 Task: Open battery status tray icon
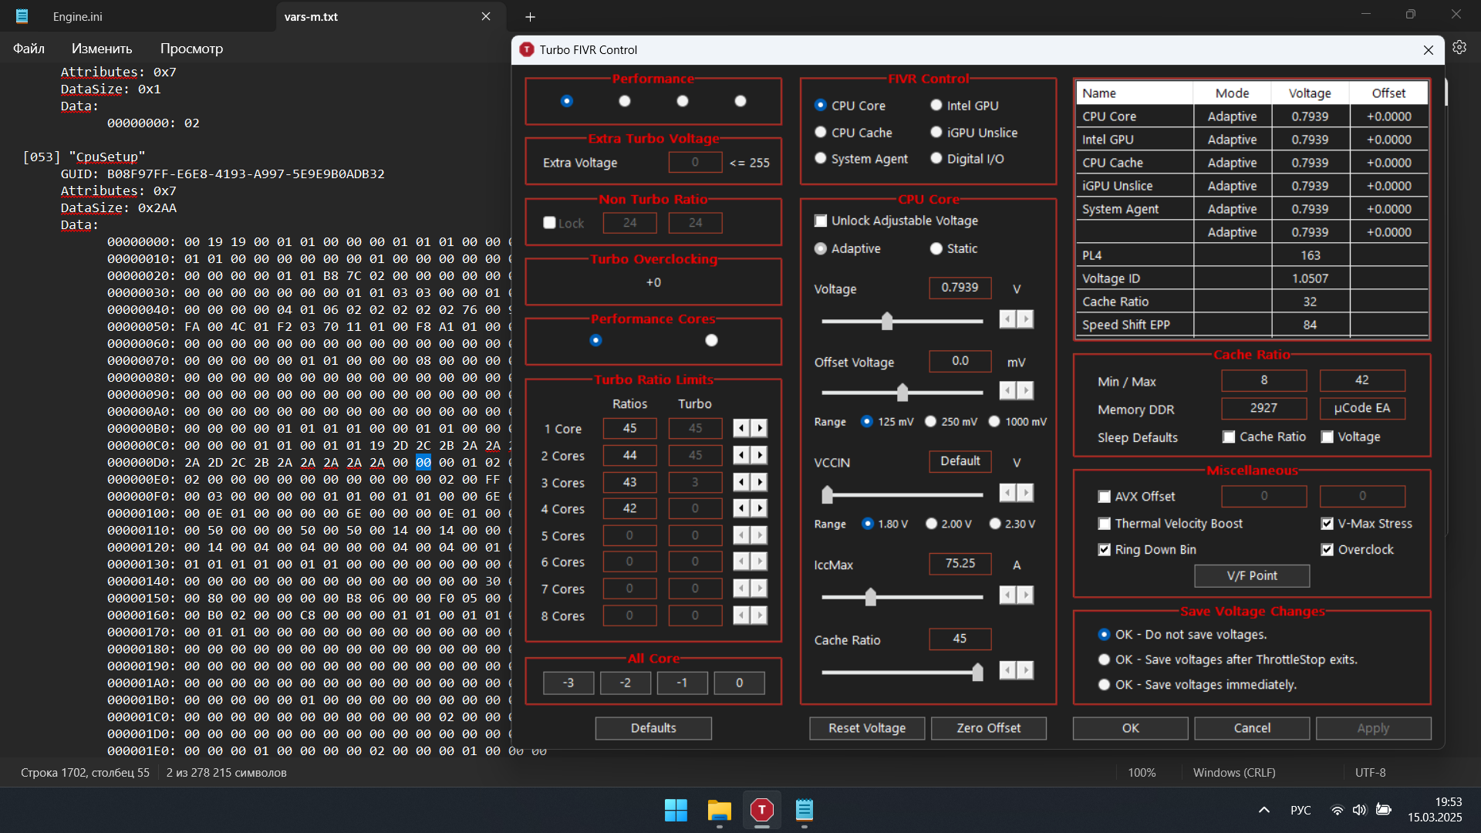click(x=1384, y=810)
